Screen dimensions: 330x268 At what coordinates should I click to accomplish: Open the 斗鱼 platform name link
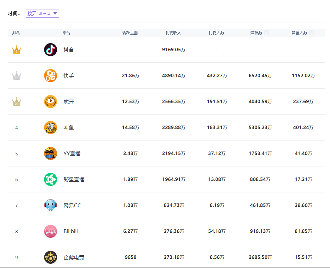coord(69,128)
